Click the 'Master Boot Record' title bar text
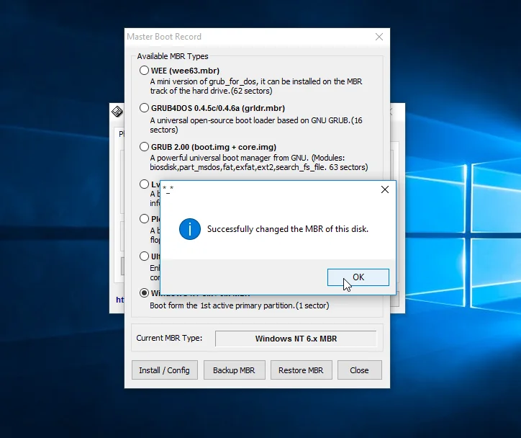521x438 pixels. [x=164, y=37]
